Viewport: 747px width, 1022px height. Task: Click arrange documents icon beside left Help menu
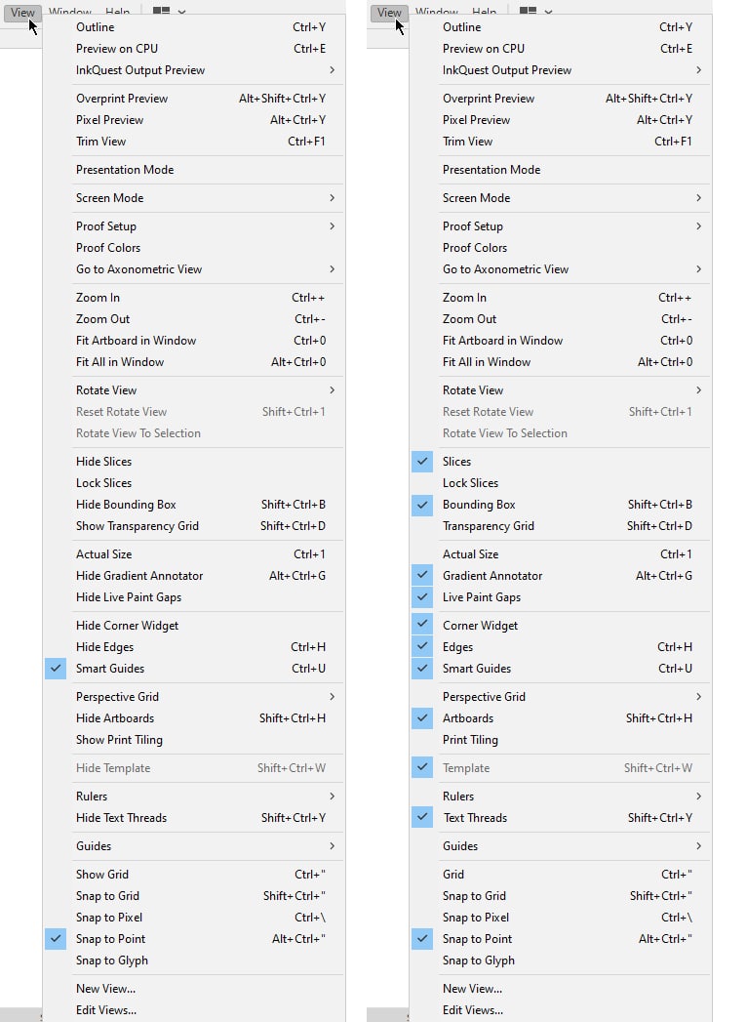pyautogui.click(x=161, y=12)
